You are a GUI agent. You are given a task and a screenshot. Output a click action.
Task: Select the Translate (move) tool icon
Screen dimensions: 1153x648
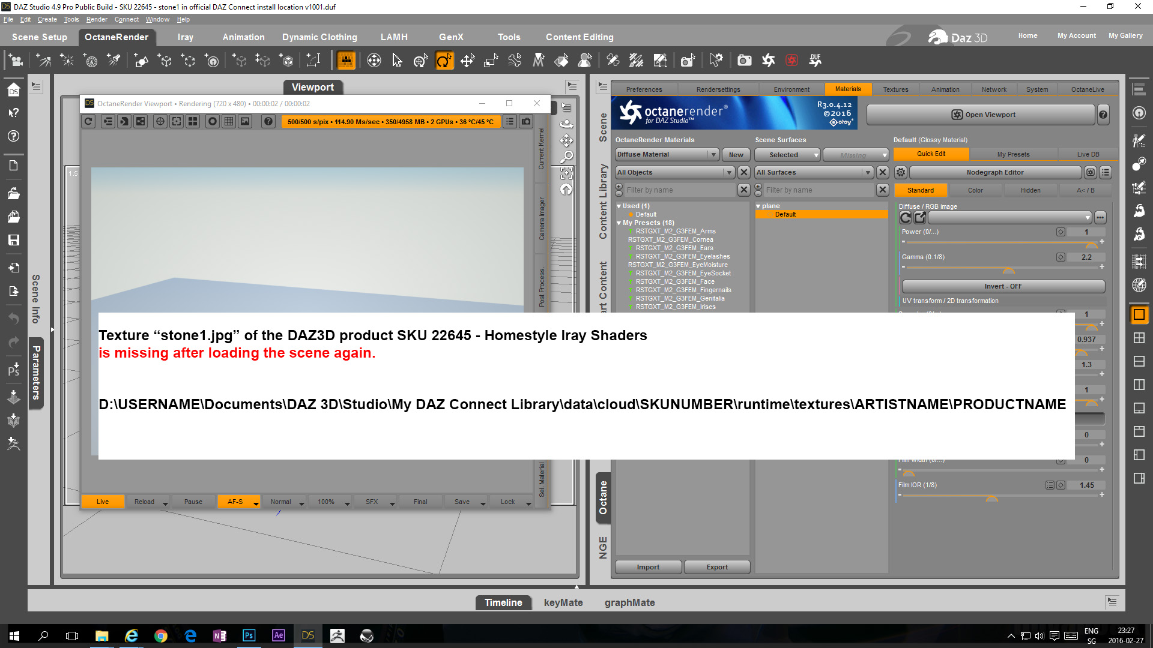[467, 61]
